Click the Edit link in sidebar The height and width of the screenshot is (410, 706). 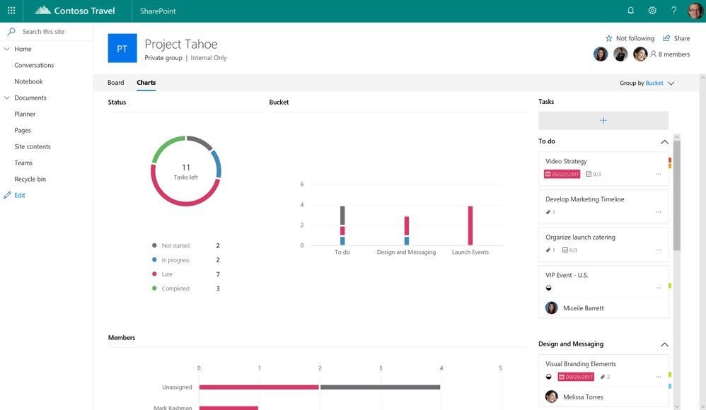19,195
